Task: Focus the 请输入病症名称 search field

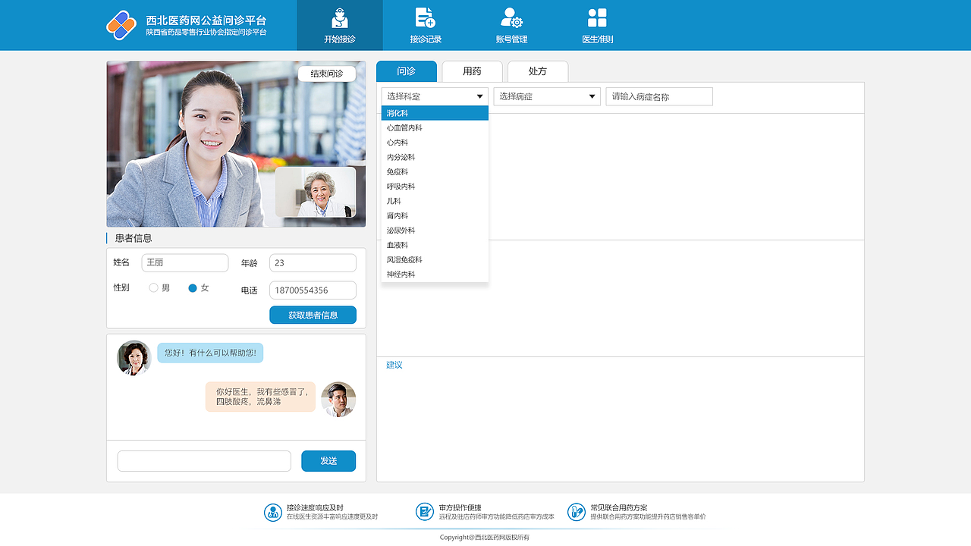Action: (659, 96)
